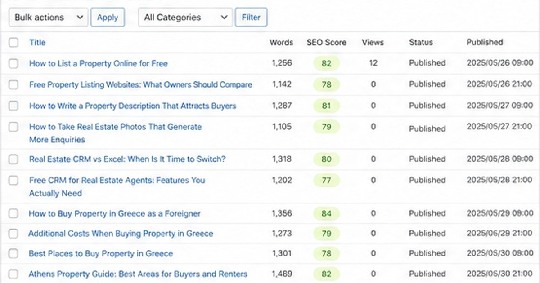Check the box for How to List a Property Online
Viewport: 540px width, 283px height.
[x=13, y=64]
